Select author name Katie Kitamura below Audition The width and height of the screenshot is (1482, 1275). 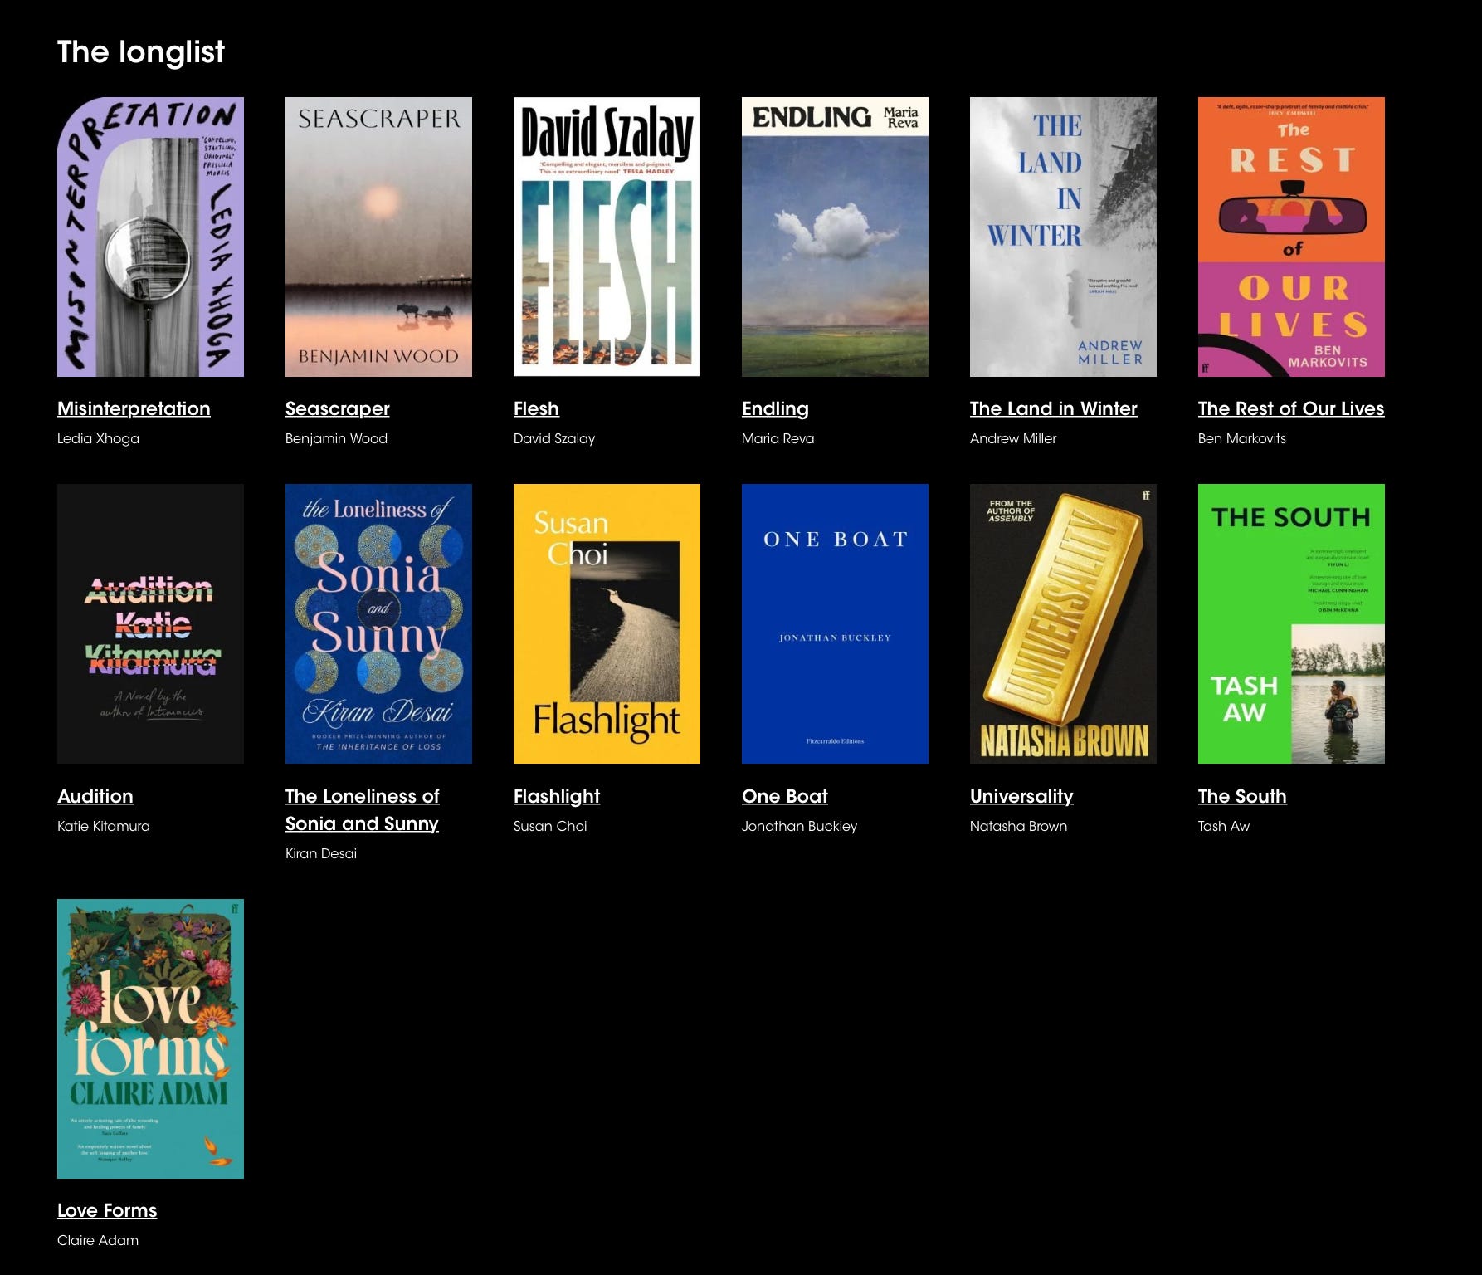[104, 826]
